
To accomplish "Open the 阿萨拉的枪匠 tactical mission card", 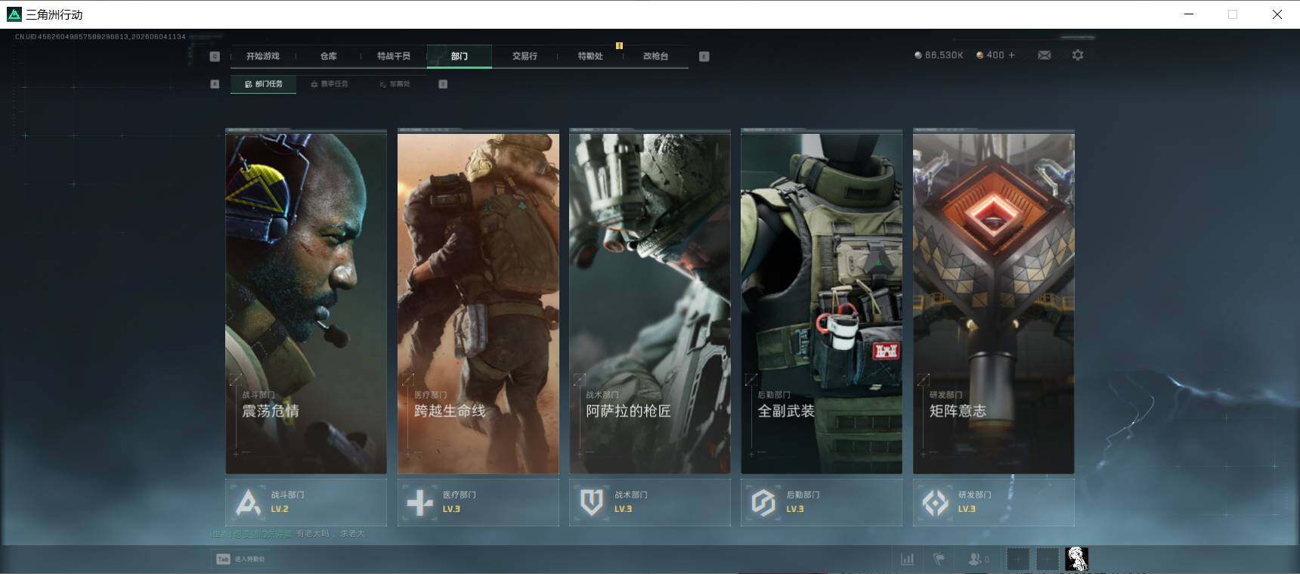I will tap(649, 303).
